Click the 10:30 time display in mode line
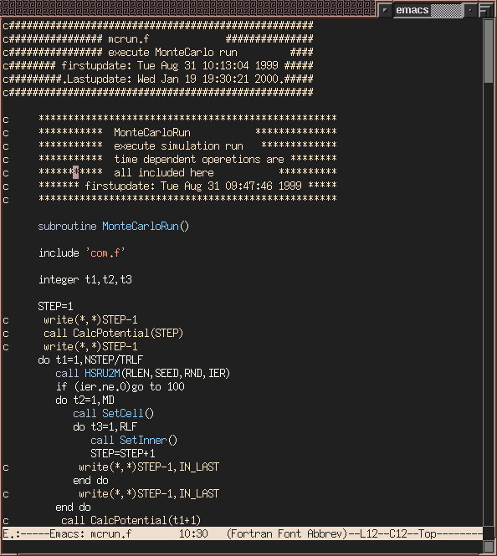This screenshot has width=497, height=556. tap(193, 533)
